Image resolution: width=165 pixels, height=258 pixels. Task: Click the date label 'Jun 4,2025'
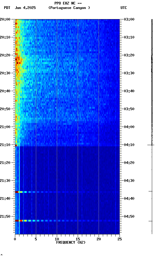point(25,8)
